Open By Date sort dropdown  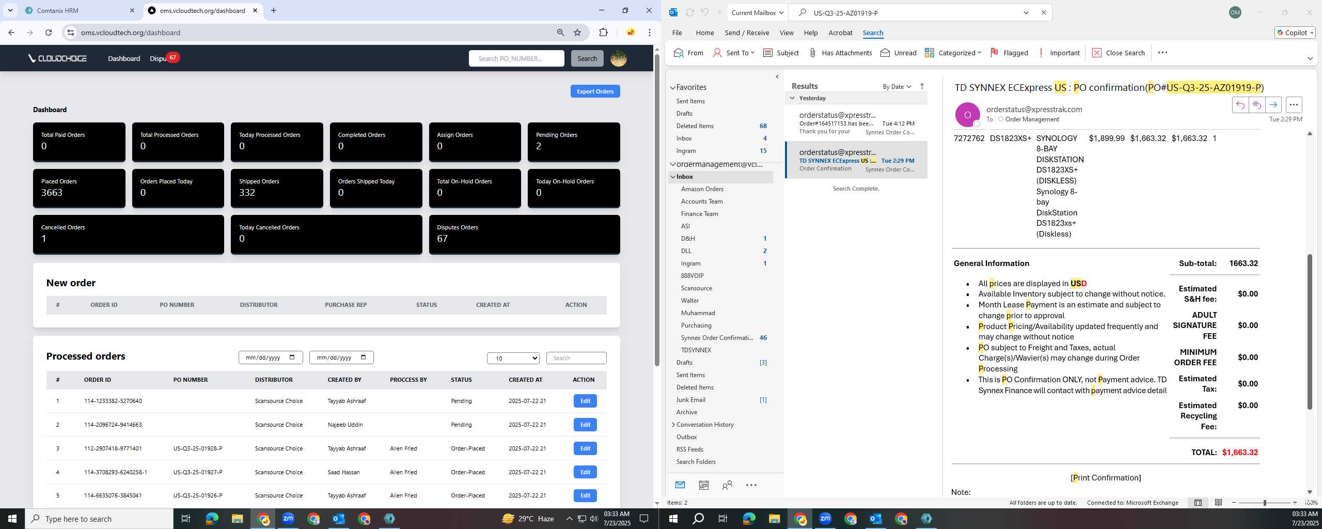[x=897, y=86]
